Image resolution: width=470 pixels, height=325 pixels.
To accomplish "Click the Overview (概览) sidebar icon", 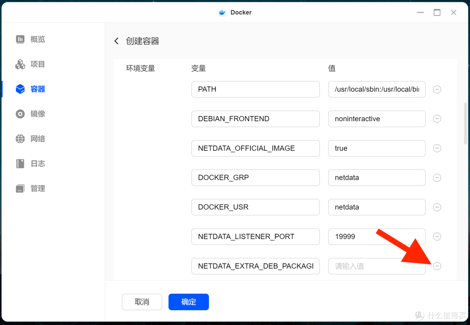I will [20, 39].
